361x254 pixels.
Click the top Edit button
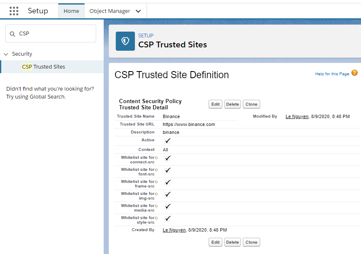[215, 104]
